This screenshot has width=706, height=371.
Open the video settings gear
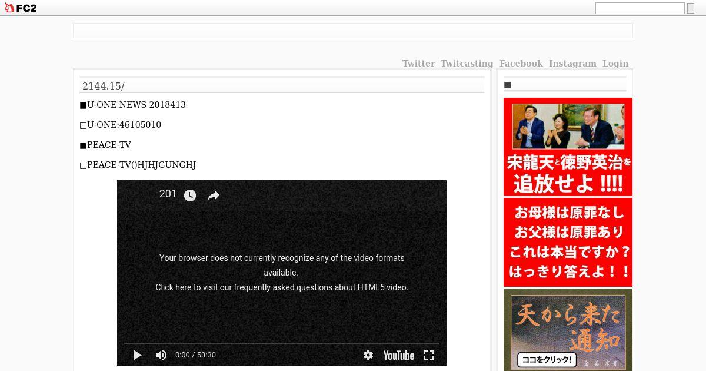[368, 355]
